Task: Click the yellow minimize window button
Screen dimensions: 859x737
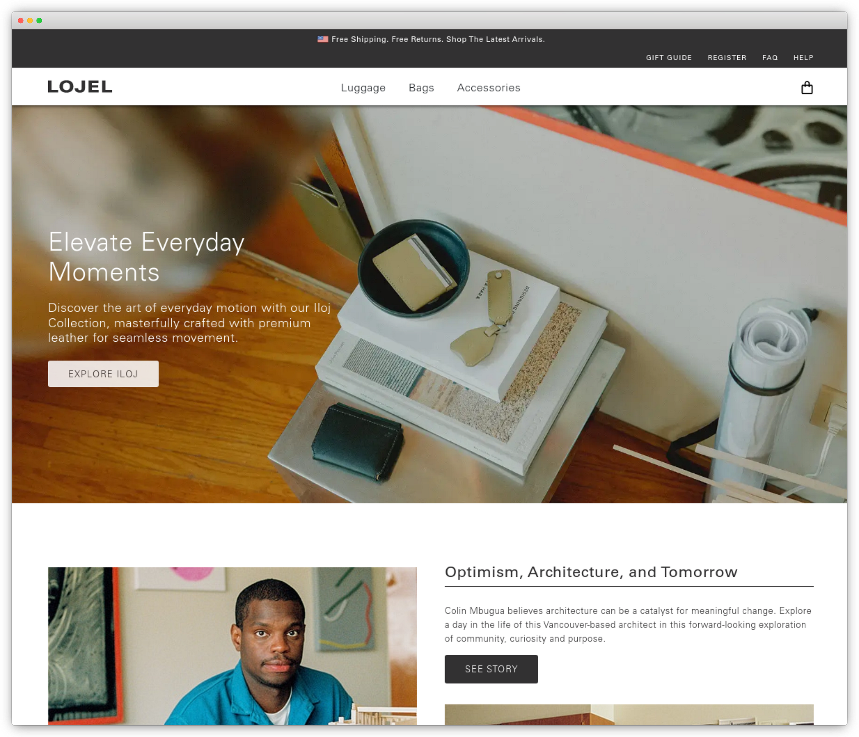Action: [30, 21]
